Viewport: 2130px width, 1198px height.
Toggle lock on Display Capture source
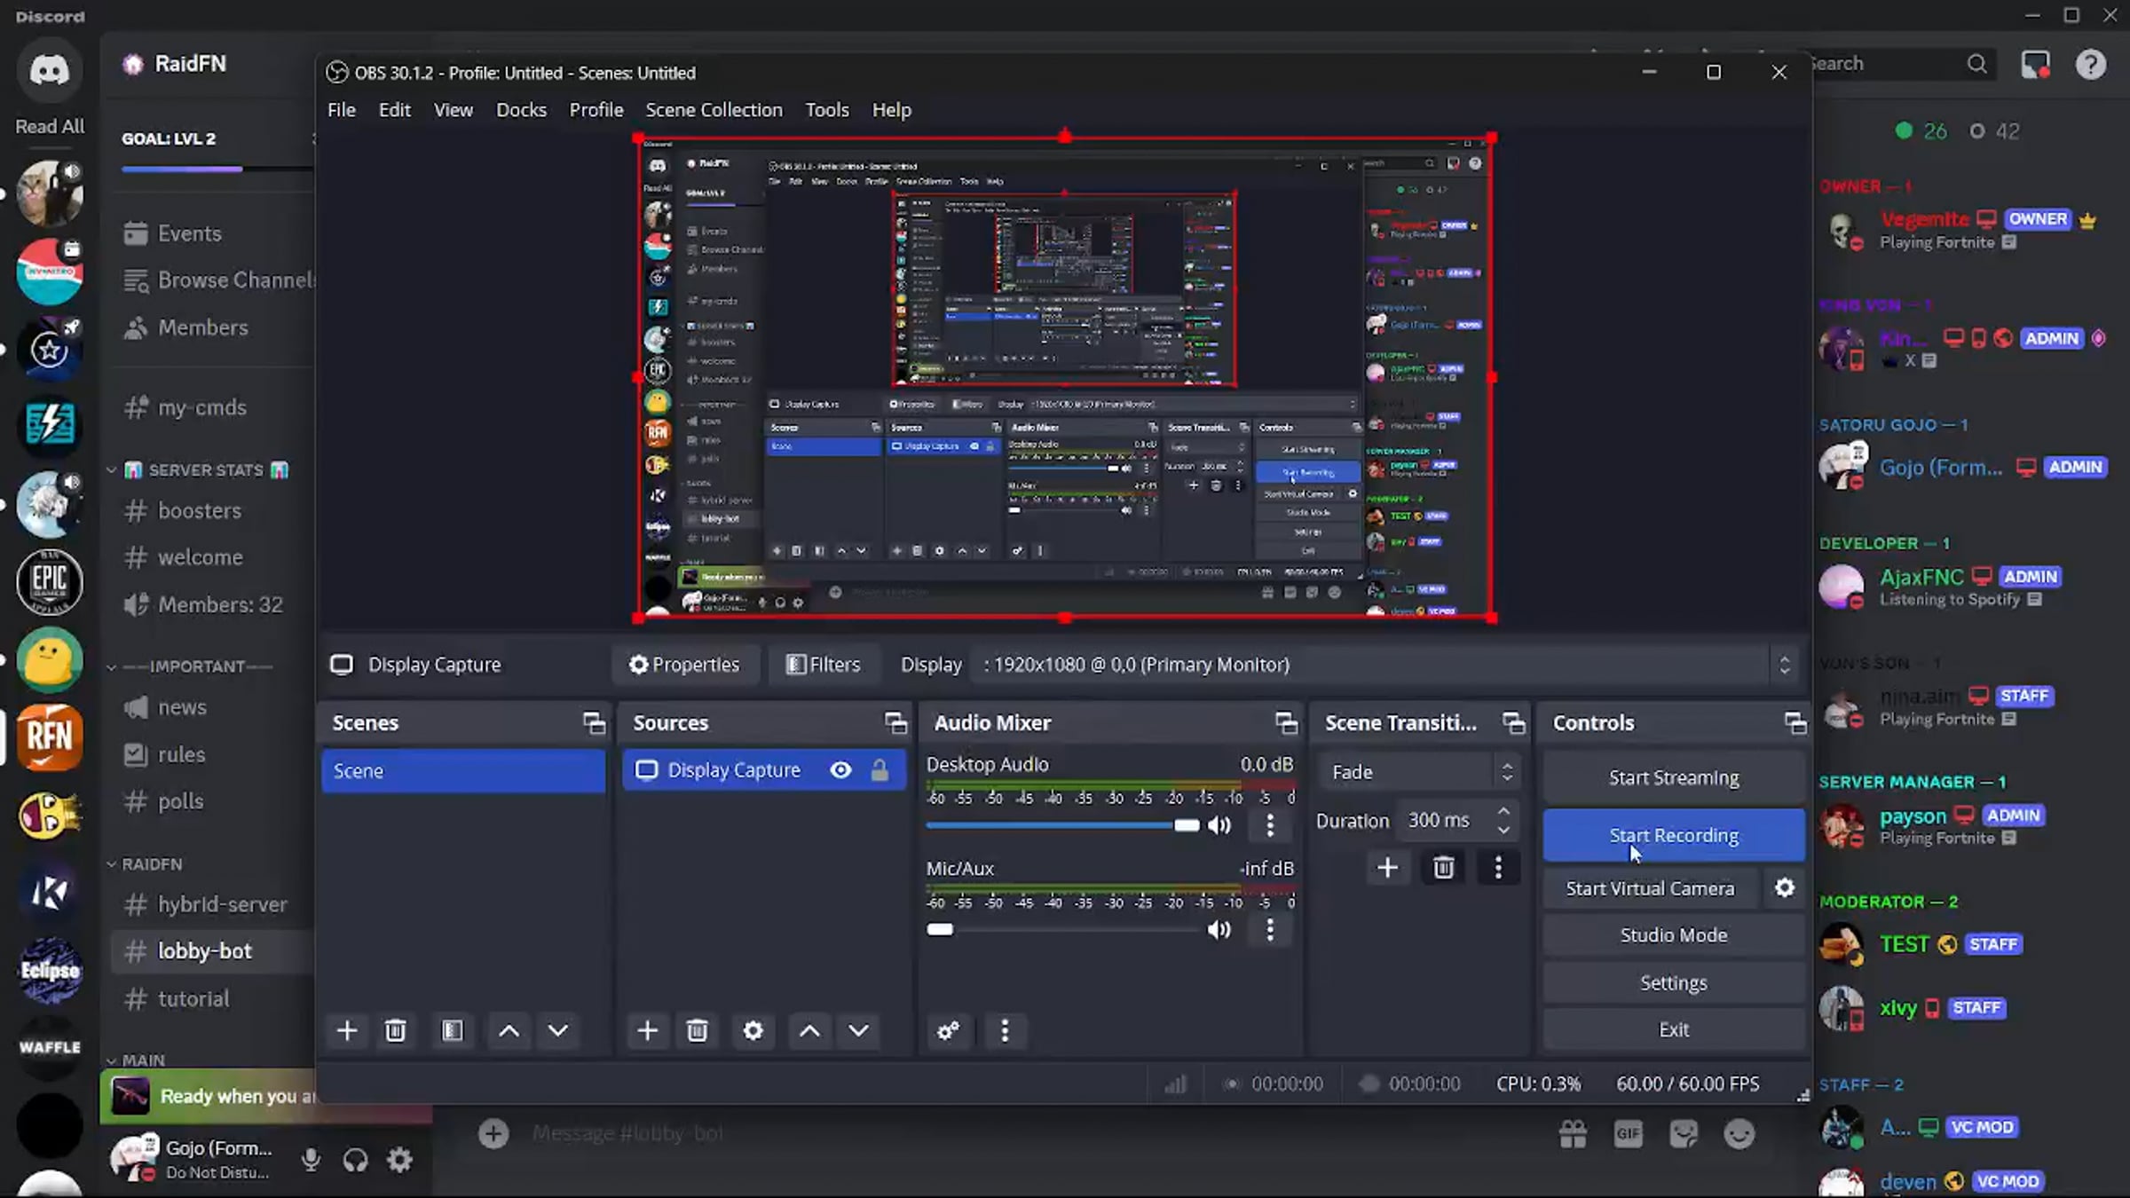tap(880, 770)
